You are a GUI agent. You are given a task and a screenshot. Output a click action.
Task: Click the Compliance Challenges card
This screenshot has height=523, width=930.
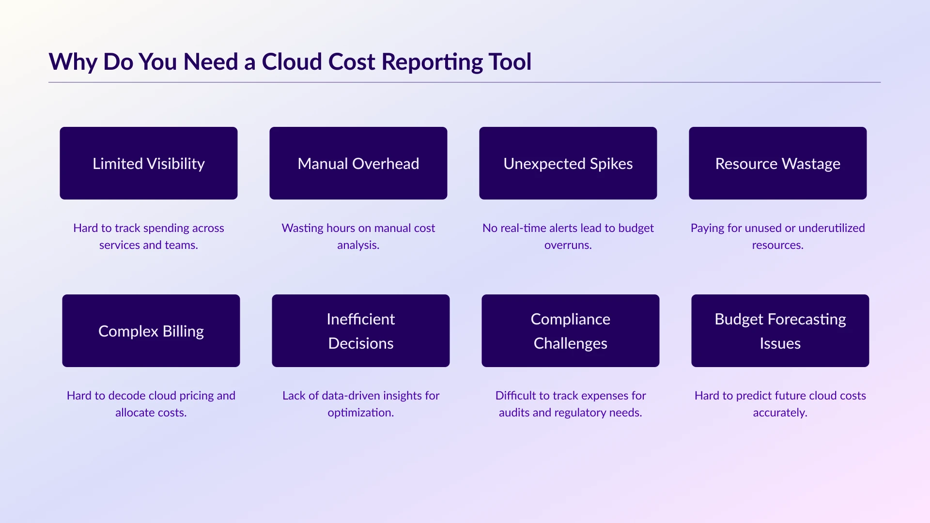tap(571, 331)
